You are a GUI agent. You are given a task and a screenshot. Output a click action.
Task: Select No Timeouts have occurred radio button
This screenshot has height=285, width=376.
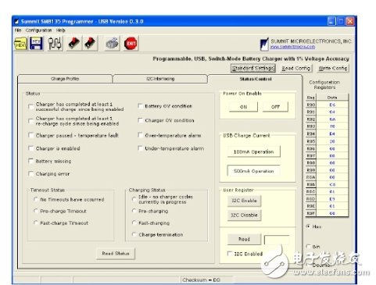click(x=36, y=199)
